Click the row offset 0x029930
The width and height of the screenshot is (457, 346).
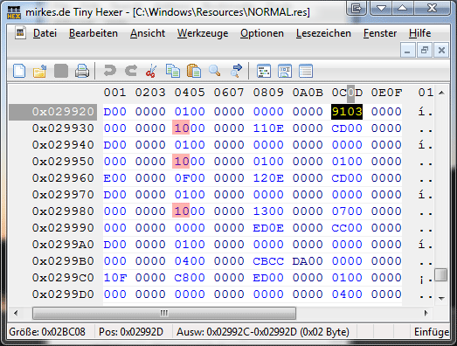pos(63,128)
